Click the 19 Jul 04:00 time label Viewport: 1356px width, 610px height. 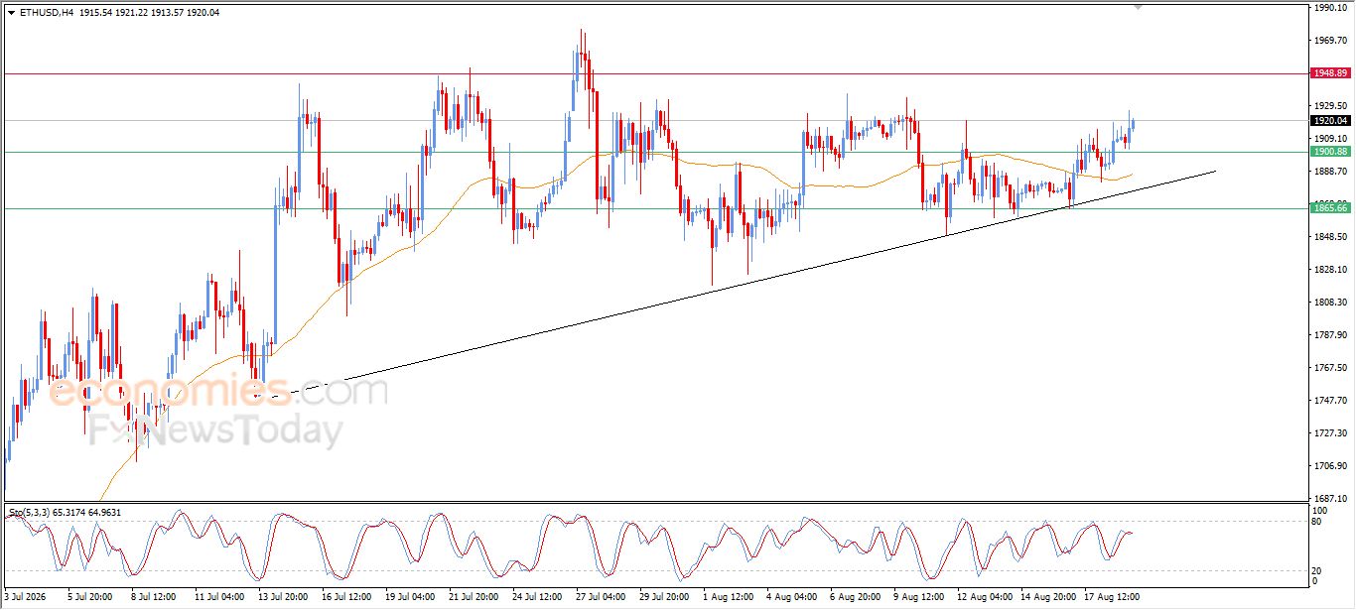pyautogui.click(x=410, y=598)
